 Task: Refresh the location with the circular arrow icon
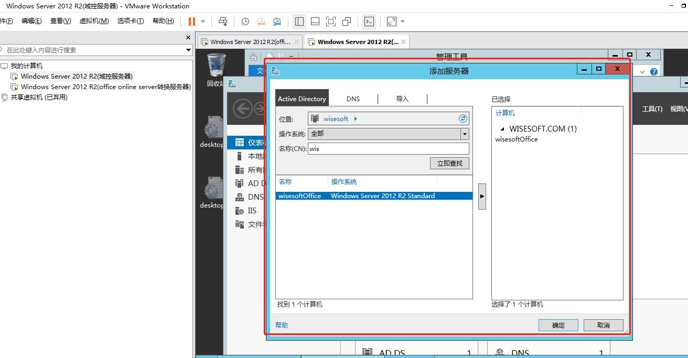coord(463,118)
